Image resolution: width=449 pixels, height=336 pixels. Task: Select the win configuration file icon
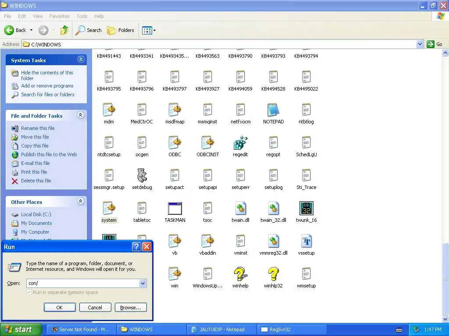175,274
